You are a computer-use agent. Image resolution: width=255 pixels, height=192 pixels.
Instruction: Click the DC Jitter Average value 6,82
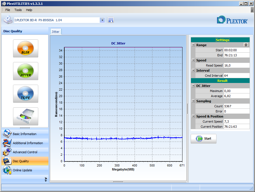[237, 96]
